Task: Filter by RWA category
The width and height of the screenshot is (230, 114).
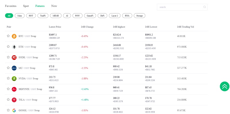Action: [127, 16]
